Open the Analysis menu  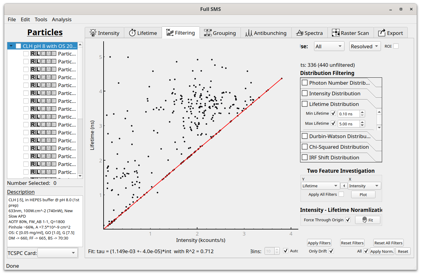(62, 19)
